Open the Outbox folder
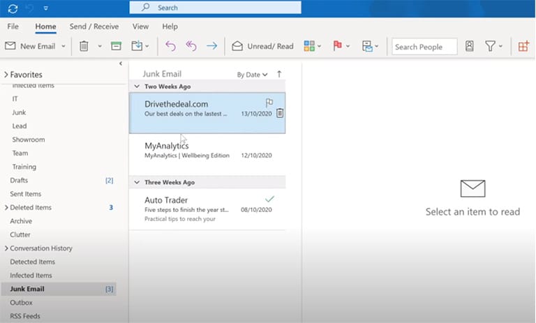The image size is (536, 323). (21, 303)
